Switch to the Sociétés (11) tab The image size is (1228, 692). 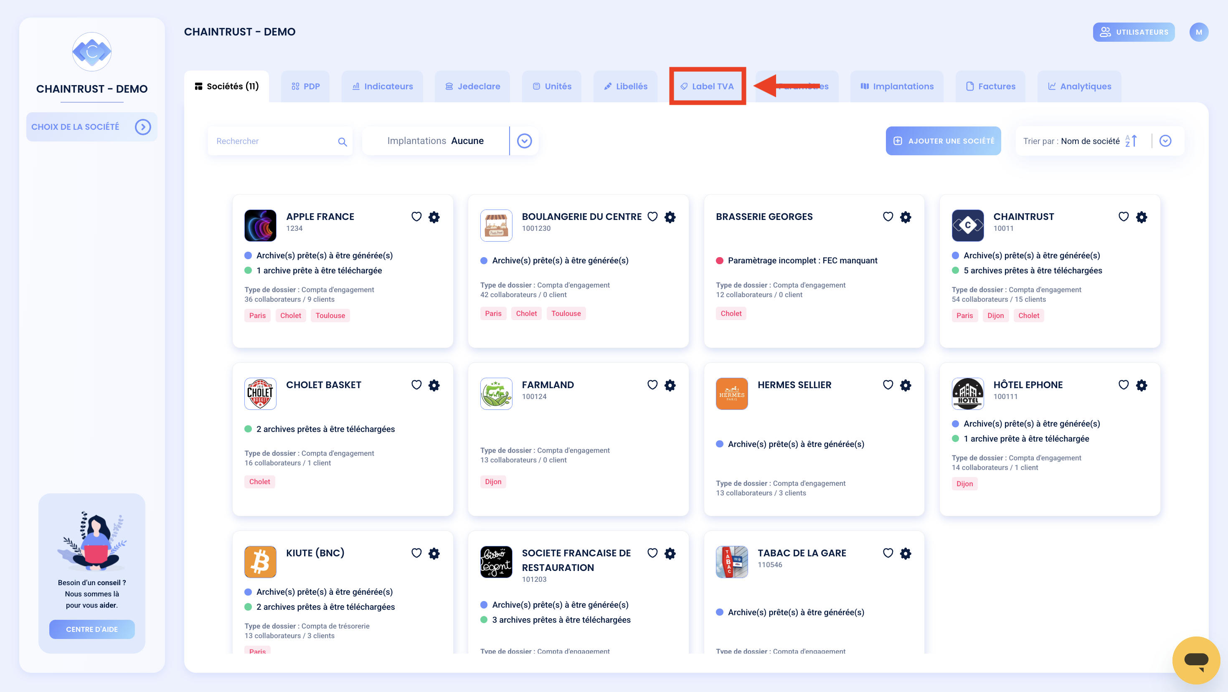(226, 86)
